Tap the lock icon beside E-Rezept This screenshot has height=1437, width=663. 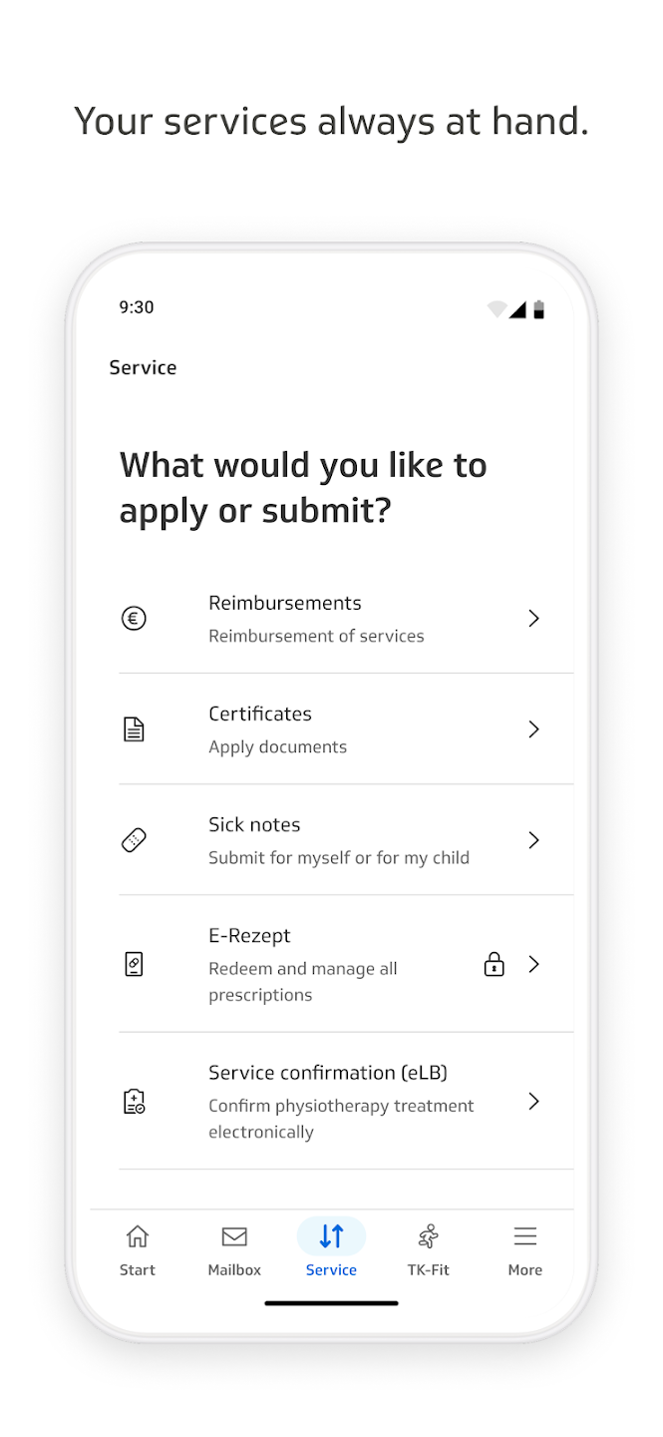point(494,964)
